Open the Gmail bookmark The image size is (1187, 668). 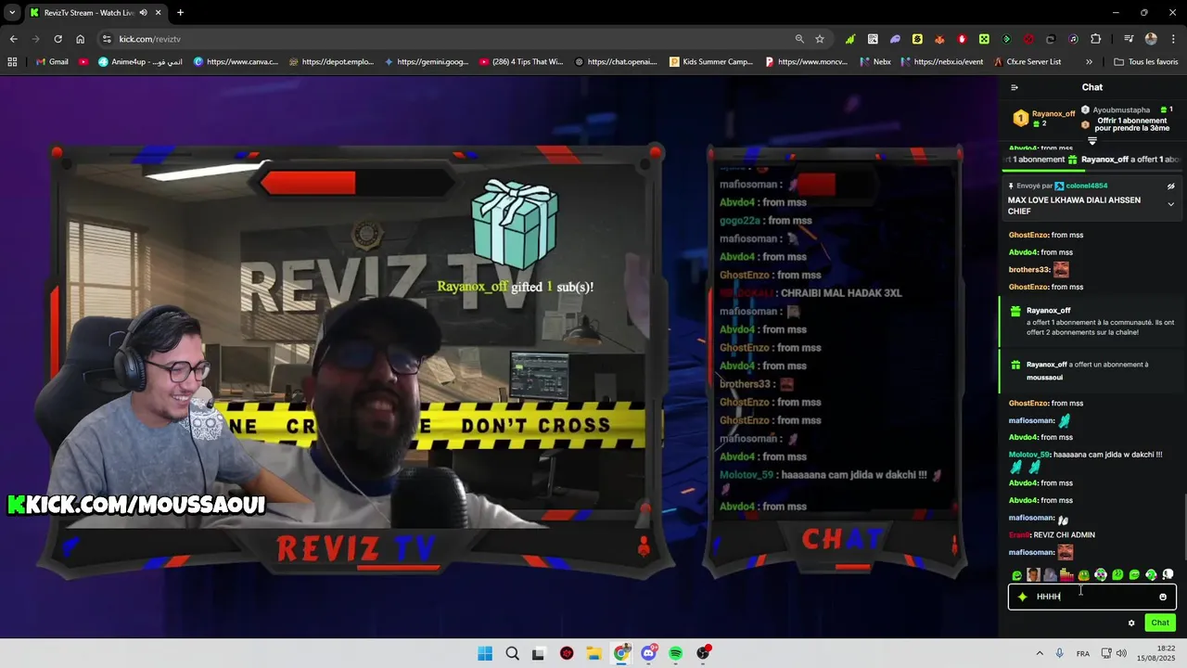click(x=52, y=62)
